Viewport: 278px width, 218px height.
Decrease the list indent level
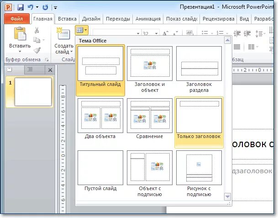(x=237, y=33)
